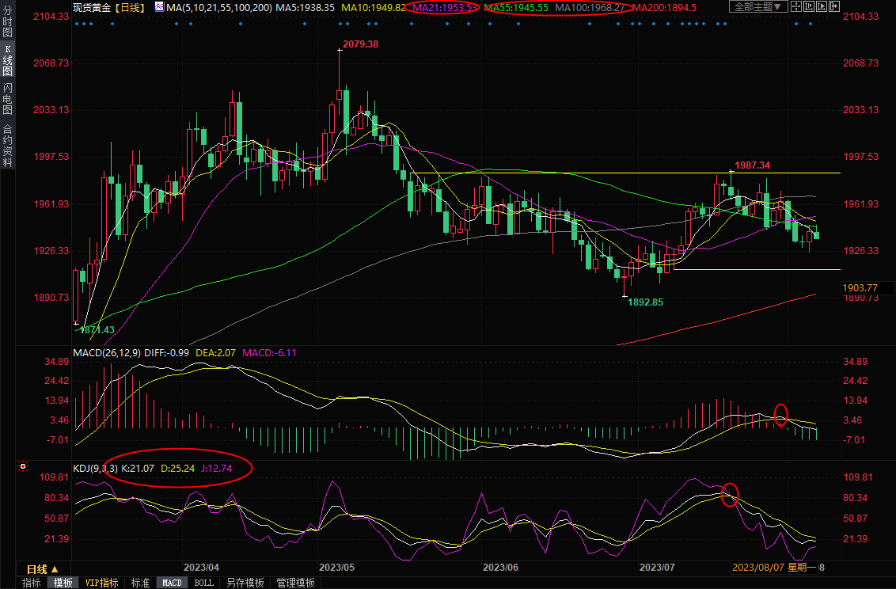Click the shift chart right icon
This screenshot has width=896, height=589.
834,6
